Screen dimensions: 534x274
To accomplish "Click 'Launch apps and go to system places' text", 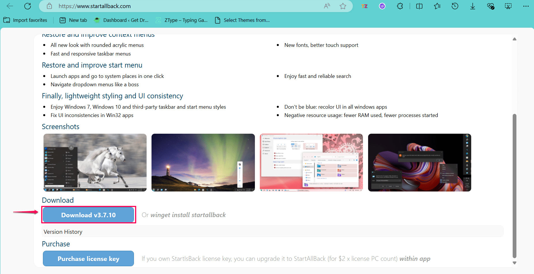I will 107,76.
